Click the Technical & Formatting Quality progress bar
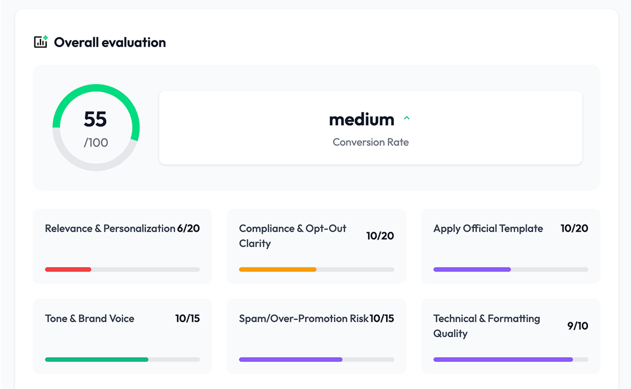Screen dimensions: 631x389 point(503,359)
